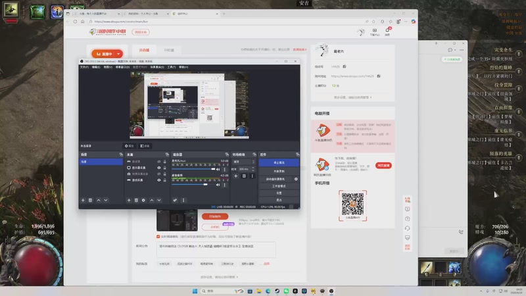Undock the Audio Mixer panel icon
526x296 pixels.
click(227, 155)
